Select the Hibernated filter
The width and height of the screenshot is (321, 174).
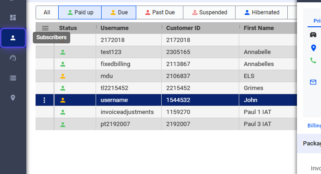[x=261, y=12]
